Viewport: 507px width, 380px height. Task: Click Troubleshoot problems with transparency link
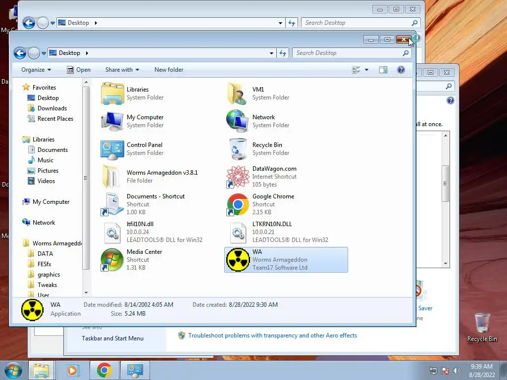tap(273, 335)
